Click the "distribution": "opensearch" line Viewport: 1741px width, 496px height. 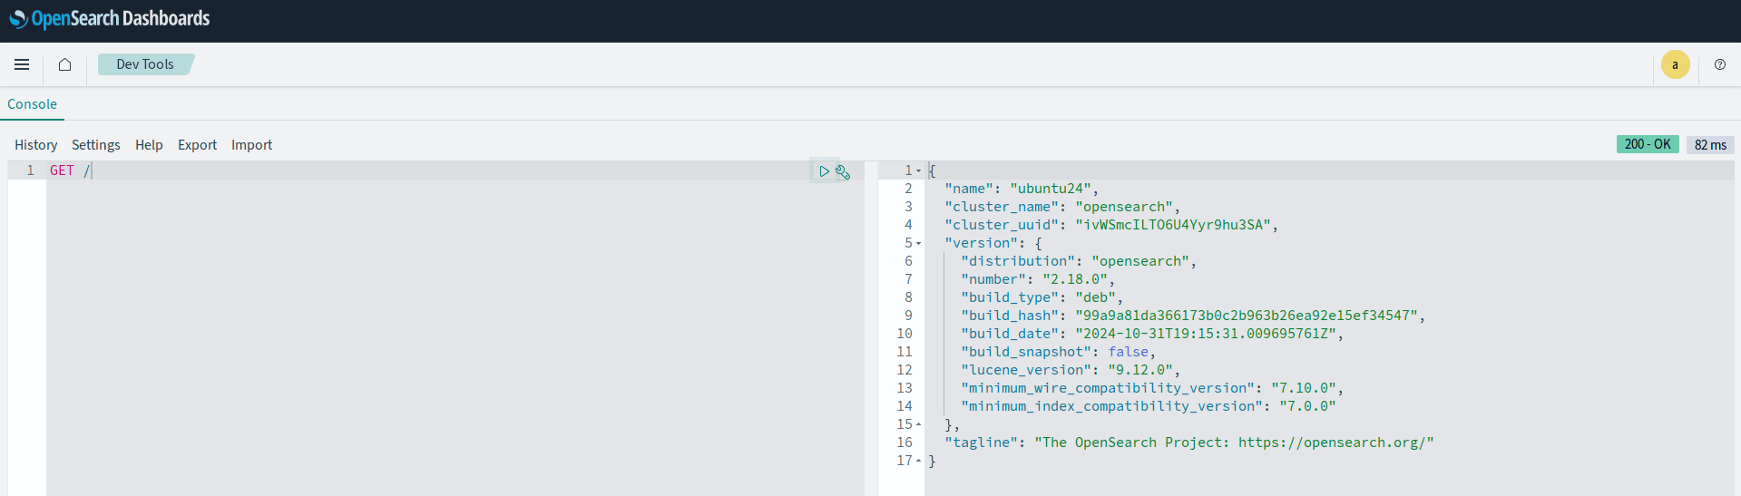click(1079, 261)
